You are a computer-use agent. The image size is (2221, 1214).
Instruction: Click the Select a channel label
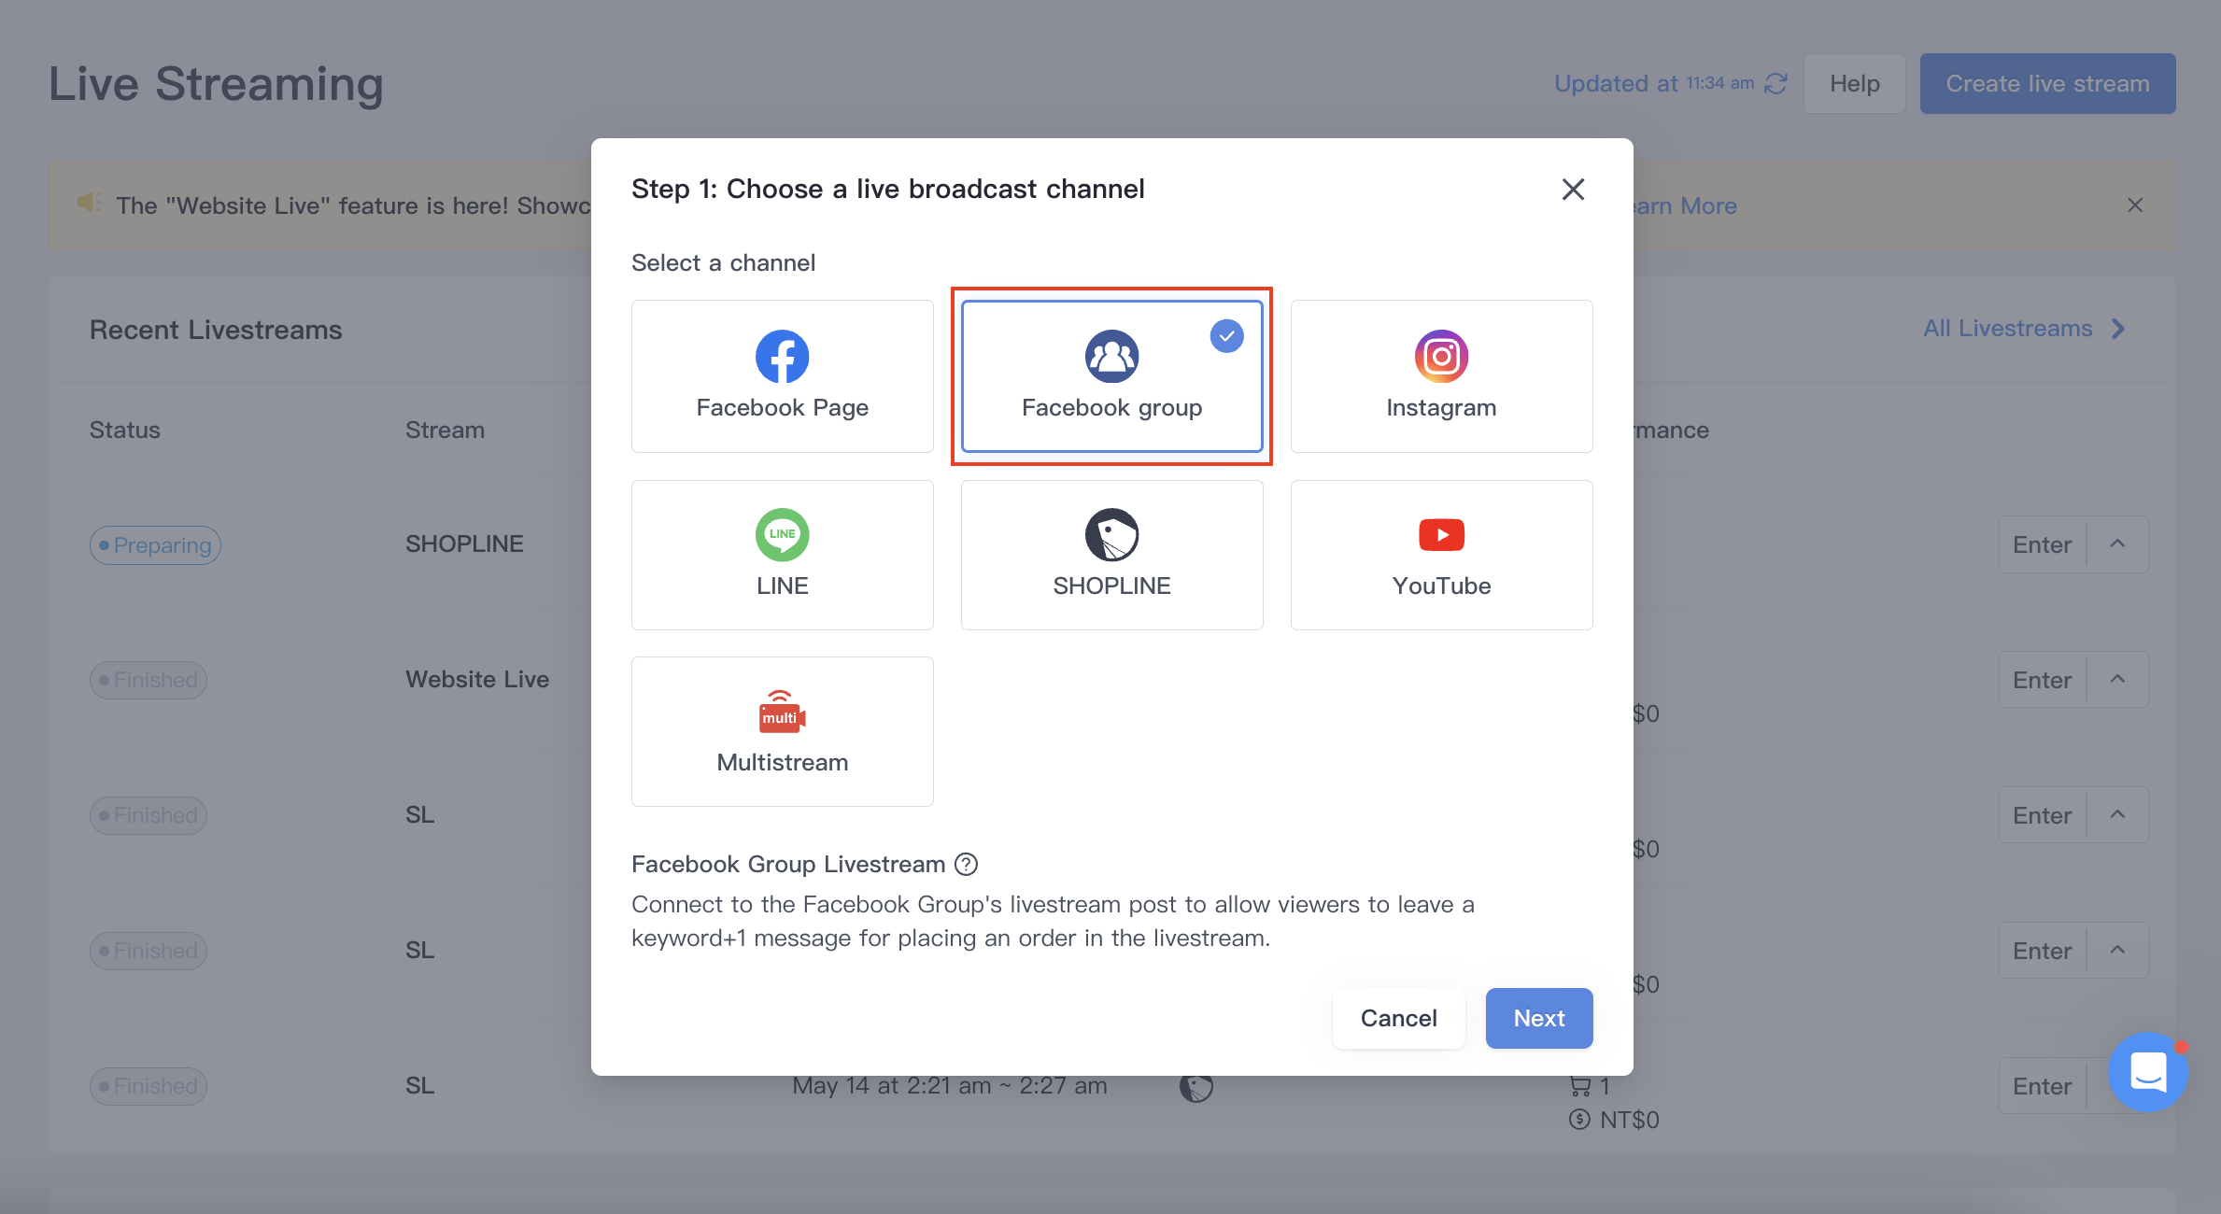[x=723, y=263]
